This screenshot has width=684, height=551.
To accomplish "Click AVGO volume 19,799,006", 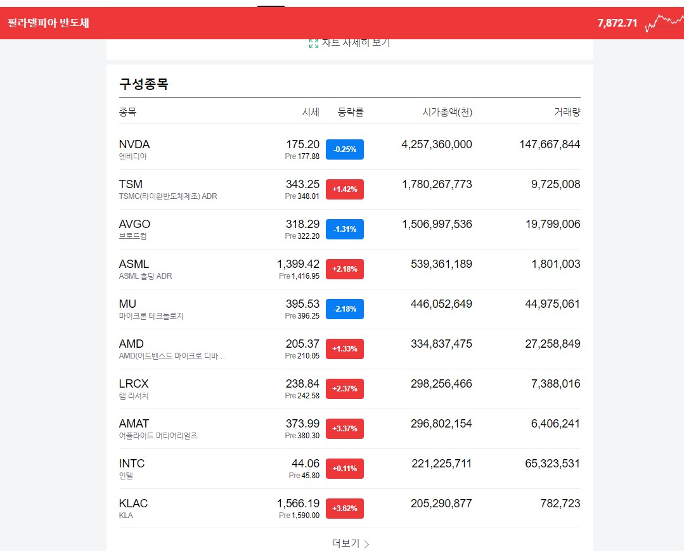I will pyautogui.click(x=553, y=224).
